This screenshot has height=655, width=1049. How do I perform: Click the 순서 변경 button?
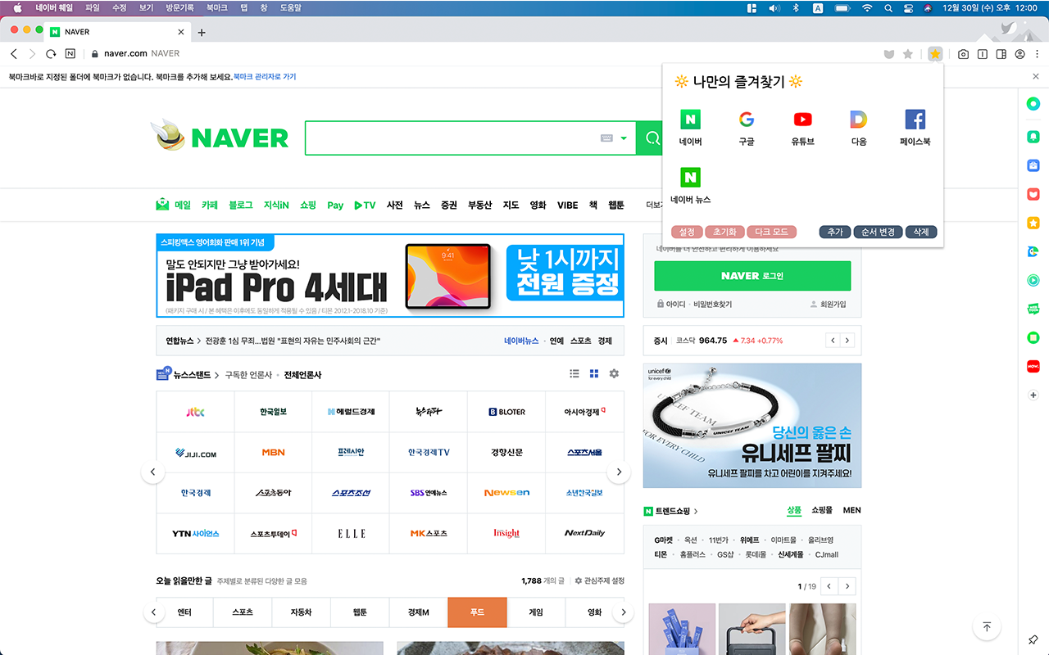pyautogui.click(x=878, y=233)
